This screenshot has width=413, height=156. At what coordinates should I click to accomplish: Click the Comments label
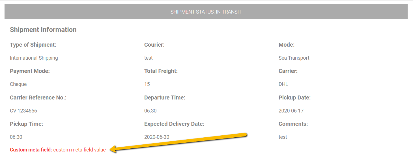pyautogui.click(x=293, y=124)
